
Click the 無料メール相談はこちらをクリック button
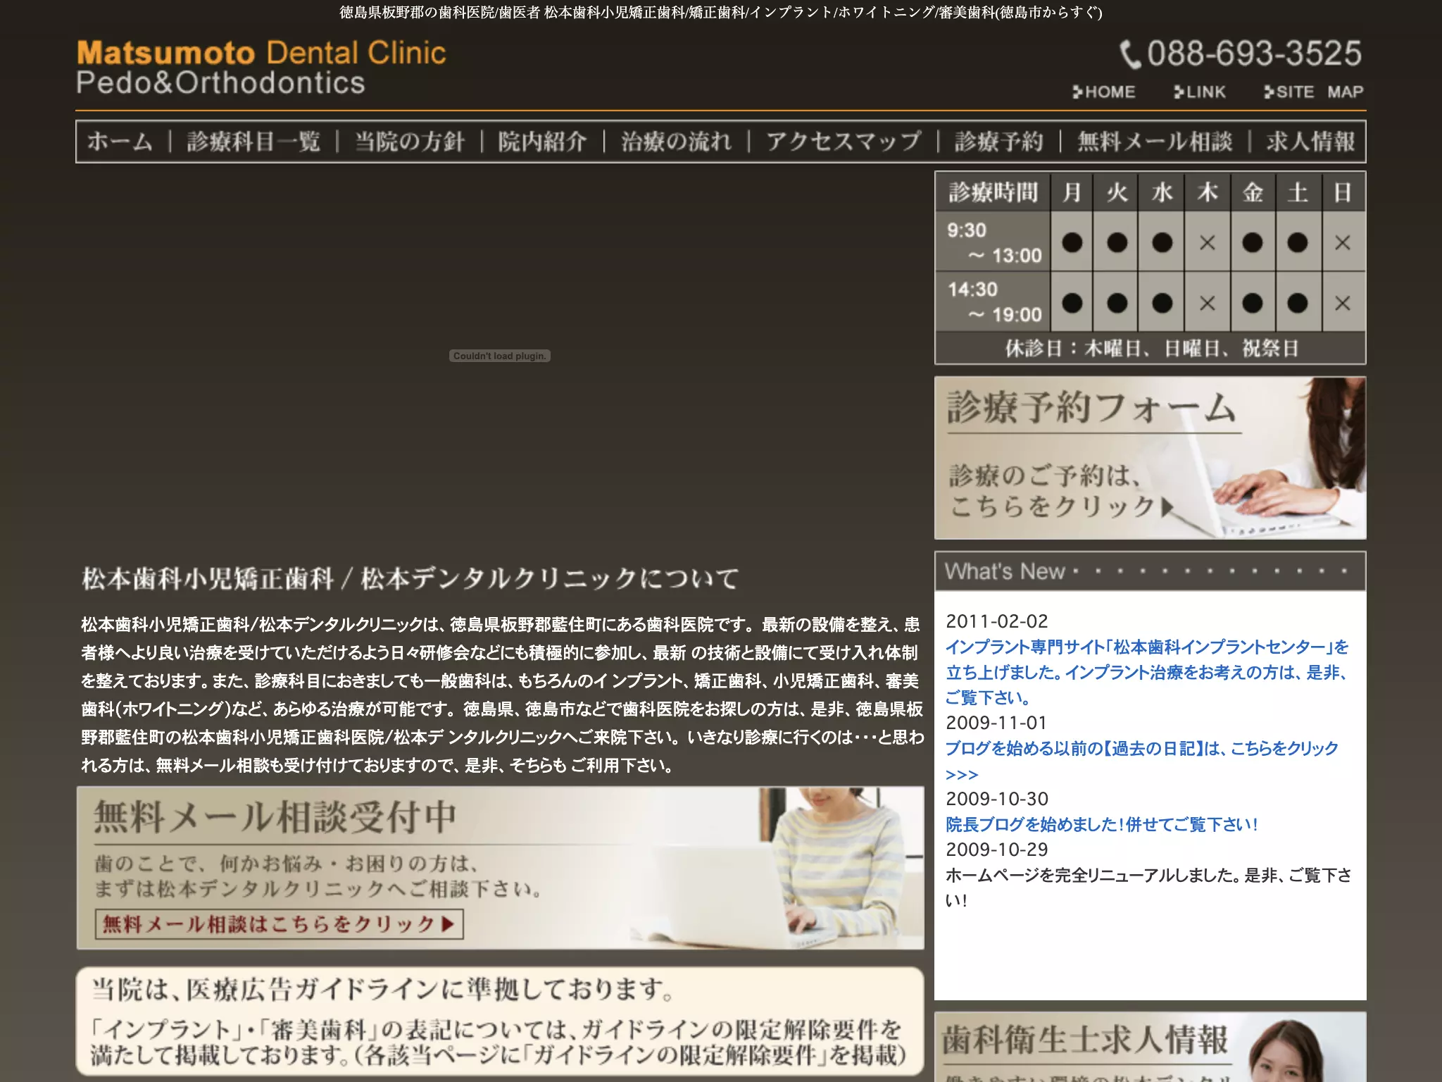coord(279,924)
